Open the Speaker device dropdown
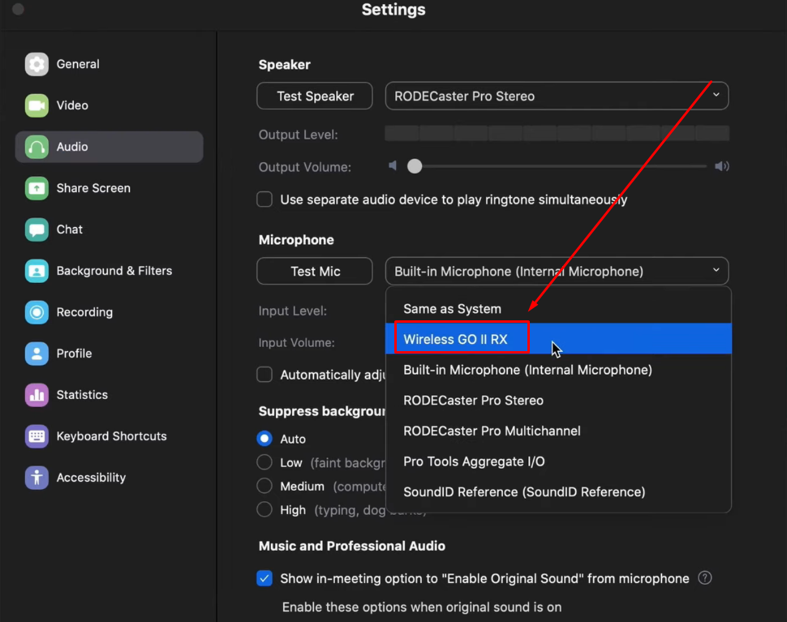The height and width of the screenshot is (622, 787). click(557, 96)
